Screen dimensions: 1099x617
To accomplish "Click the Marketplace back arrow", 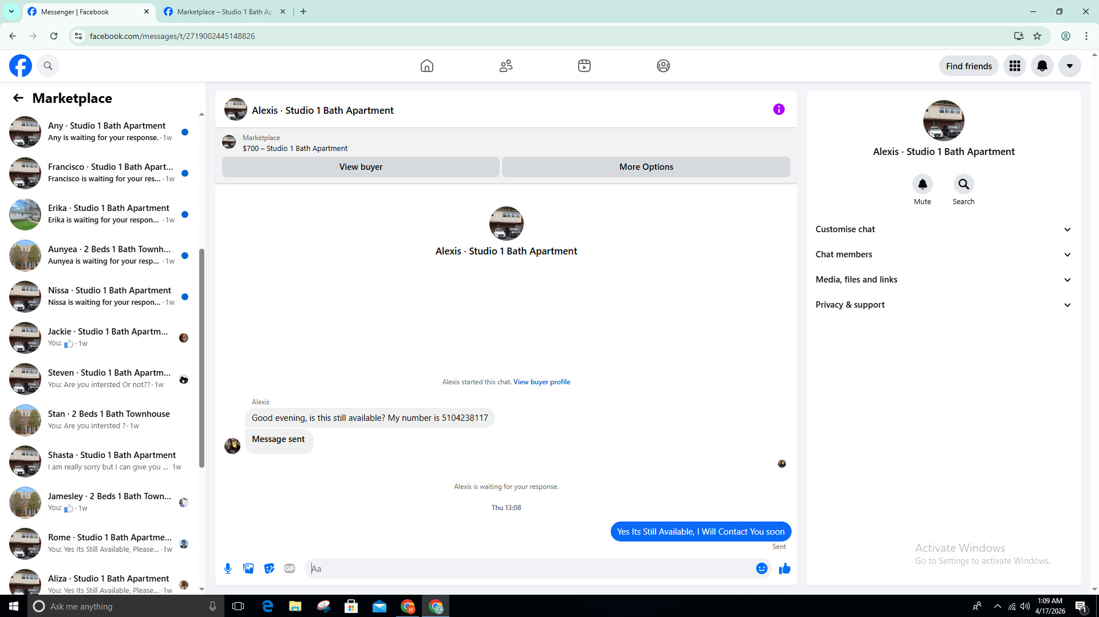I will point(18,98).
